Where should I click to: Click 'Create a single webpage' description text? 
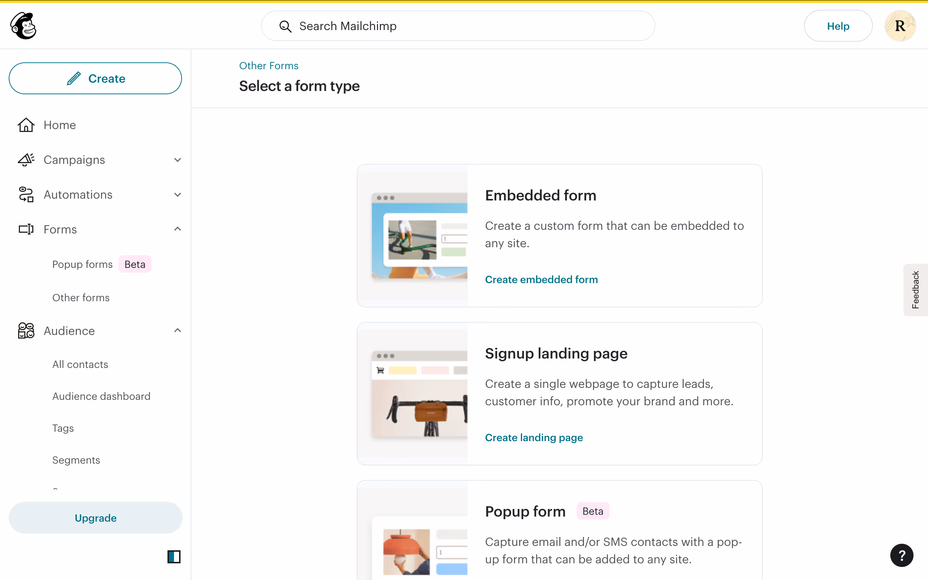point(609,393)
